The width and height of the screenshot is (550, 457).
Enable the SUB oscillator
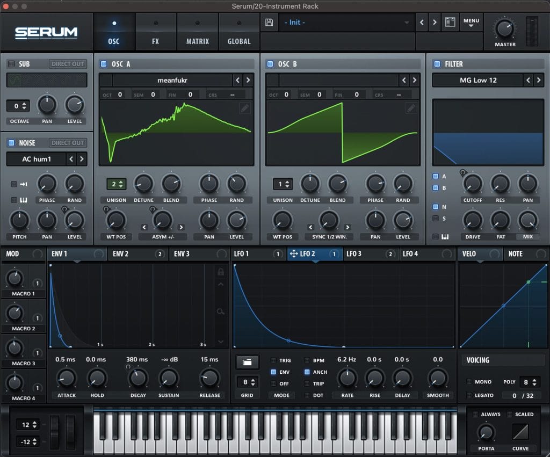tap(11, 64)
